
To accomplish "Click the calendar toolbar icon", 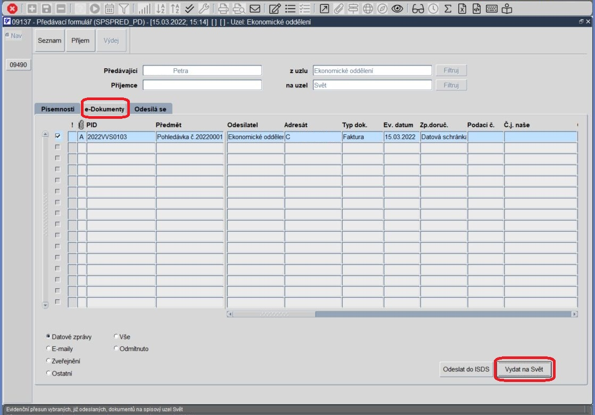I will 109,9.
